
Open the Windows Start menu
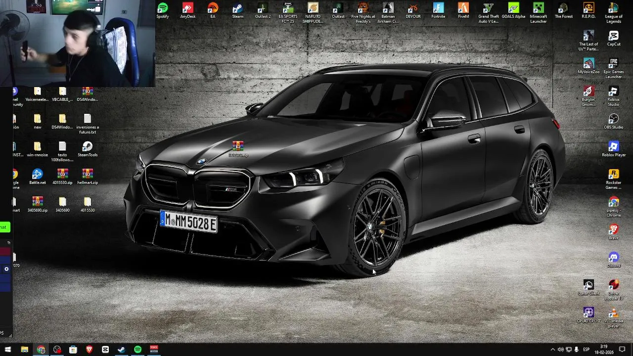[x=7, y=350]
